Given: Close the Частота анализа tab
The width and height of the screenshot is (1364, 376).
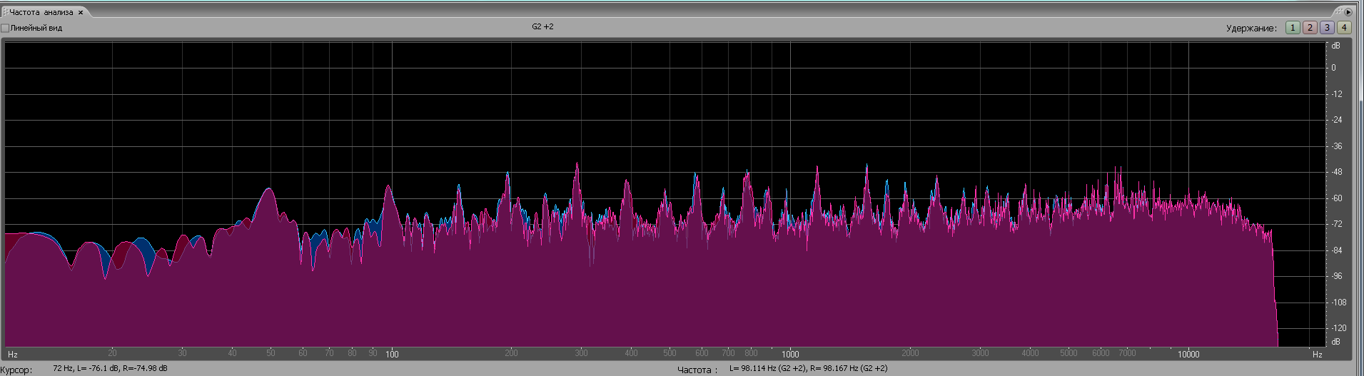Looking at the screenshot, I should coord(81,12).
